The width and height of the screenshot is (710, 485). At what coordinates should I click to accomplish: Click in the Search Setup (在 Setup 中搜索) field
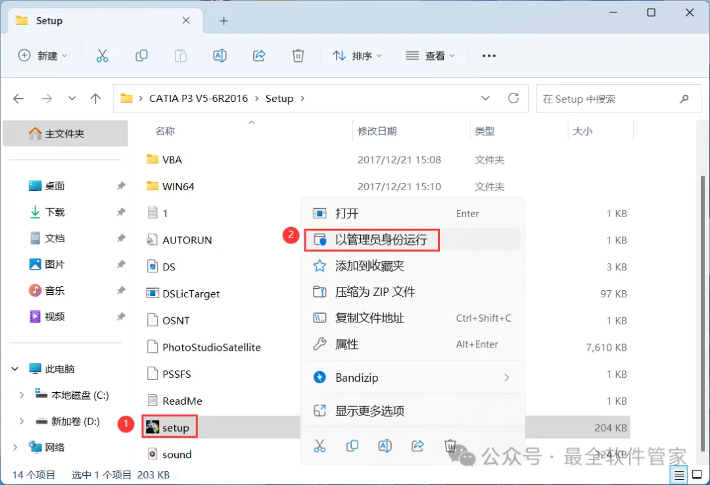(x=619, y=99)
